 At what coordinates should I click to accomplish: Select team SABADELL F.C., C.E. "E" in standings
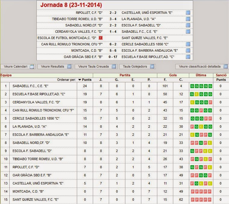(30, 86)
